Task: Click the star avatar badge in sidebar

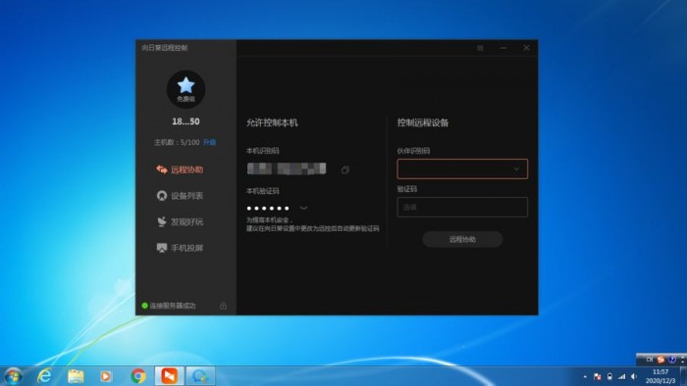Action: tap(185, 89)
